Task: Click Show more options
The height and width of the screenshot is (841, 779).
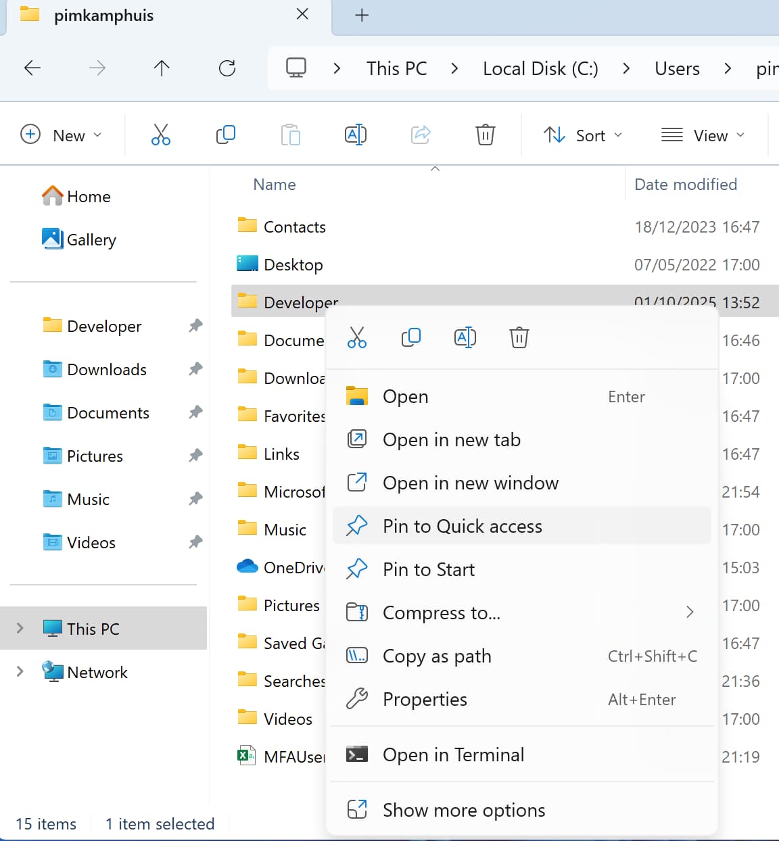Action: (463, 810)
